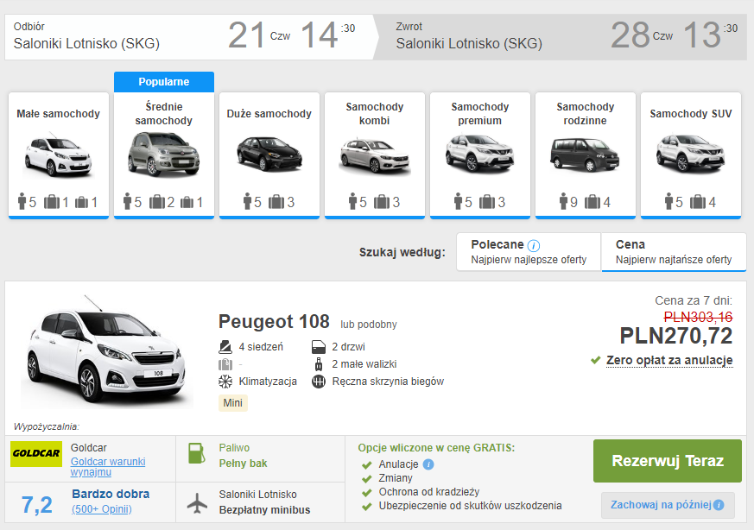Choose the Duże samochody category card
754x530 pixels.
pyautogui.click(x=269, y=155)
